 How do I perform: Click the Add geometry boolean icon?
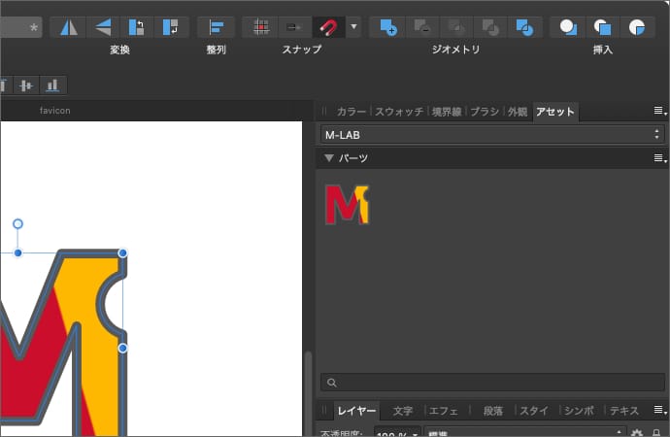387,27
